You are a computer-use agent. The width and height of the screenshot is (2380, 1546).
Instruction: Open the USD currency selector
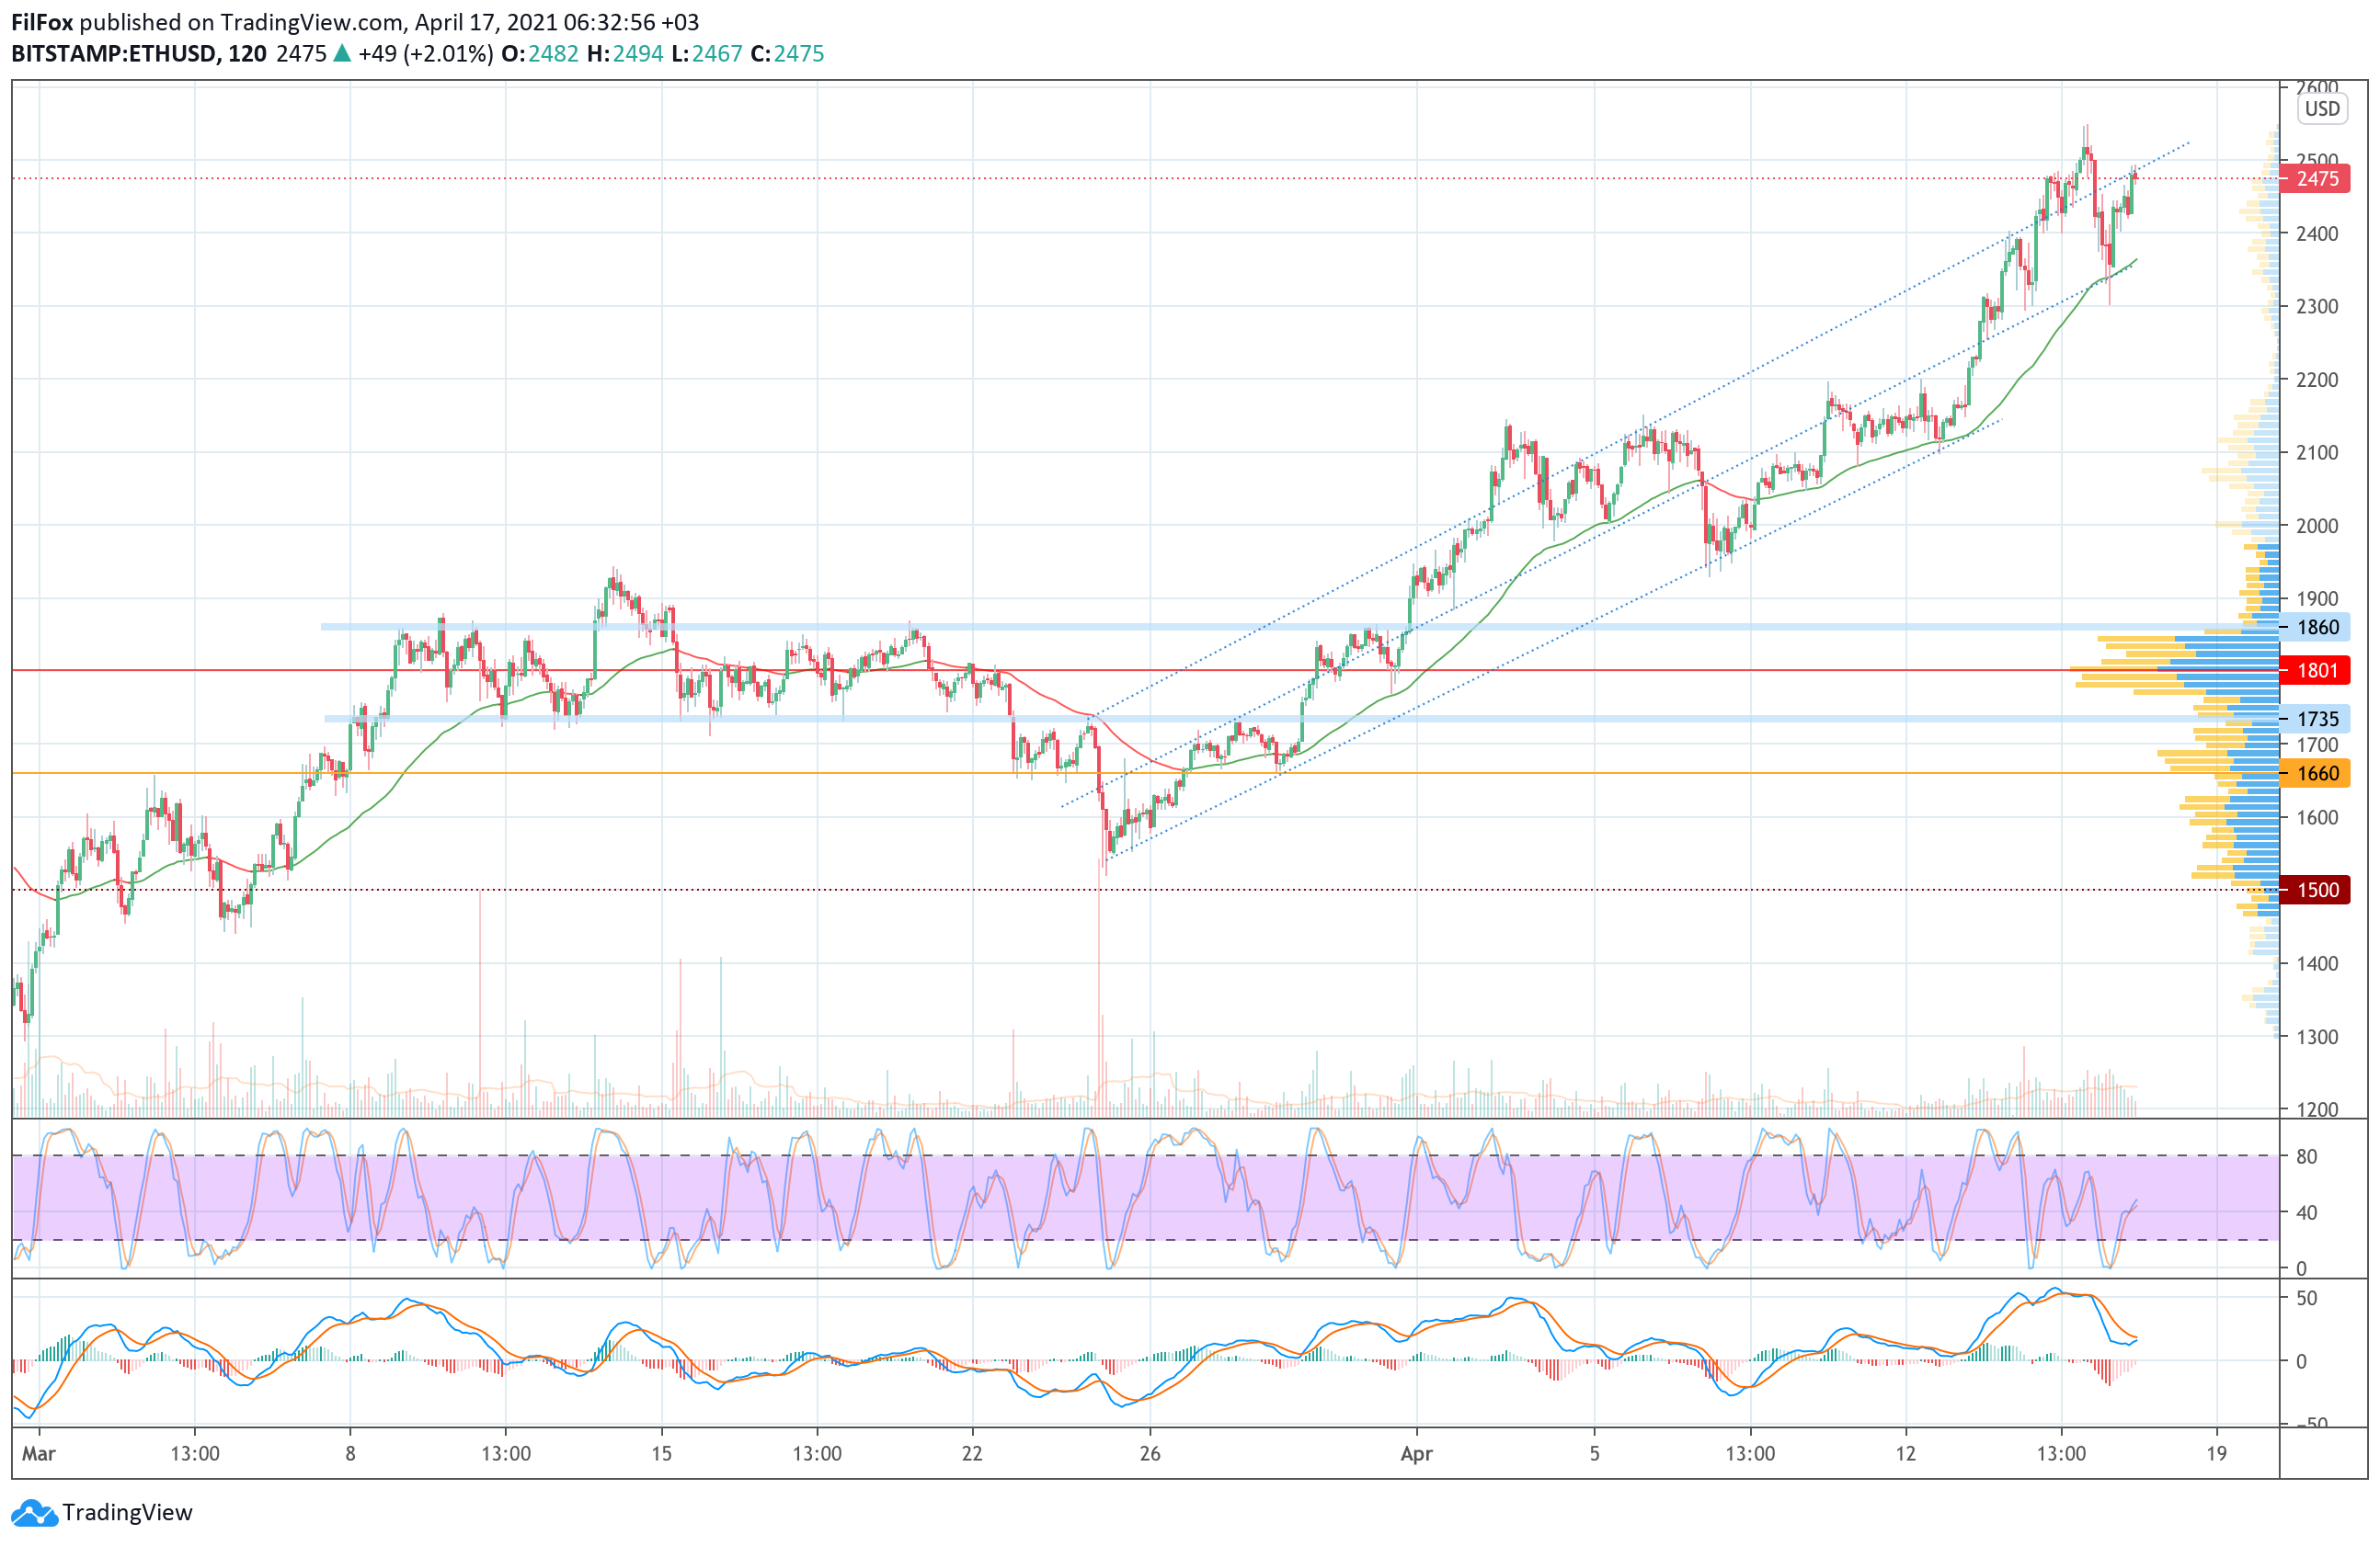click(x=2322, y=109)
